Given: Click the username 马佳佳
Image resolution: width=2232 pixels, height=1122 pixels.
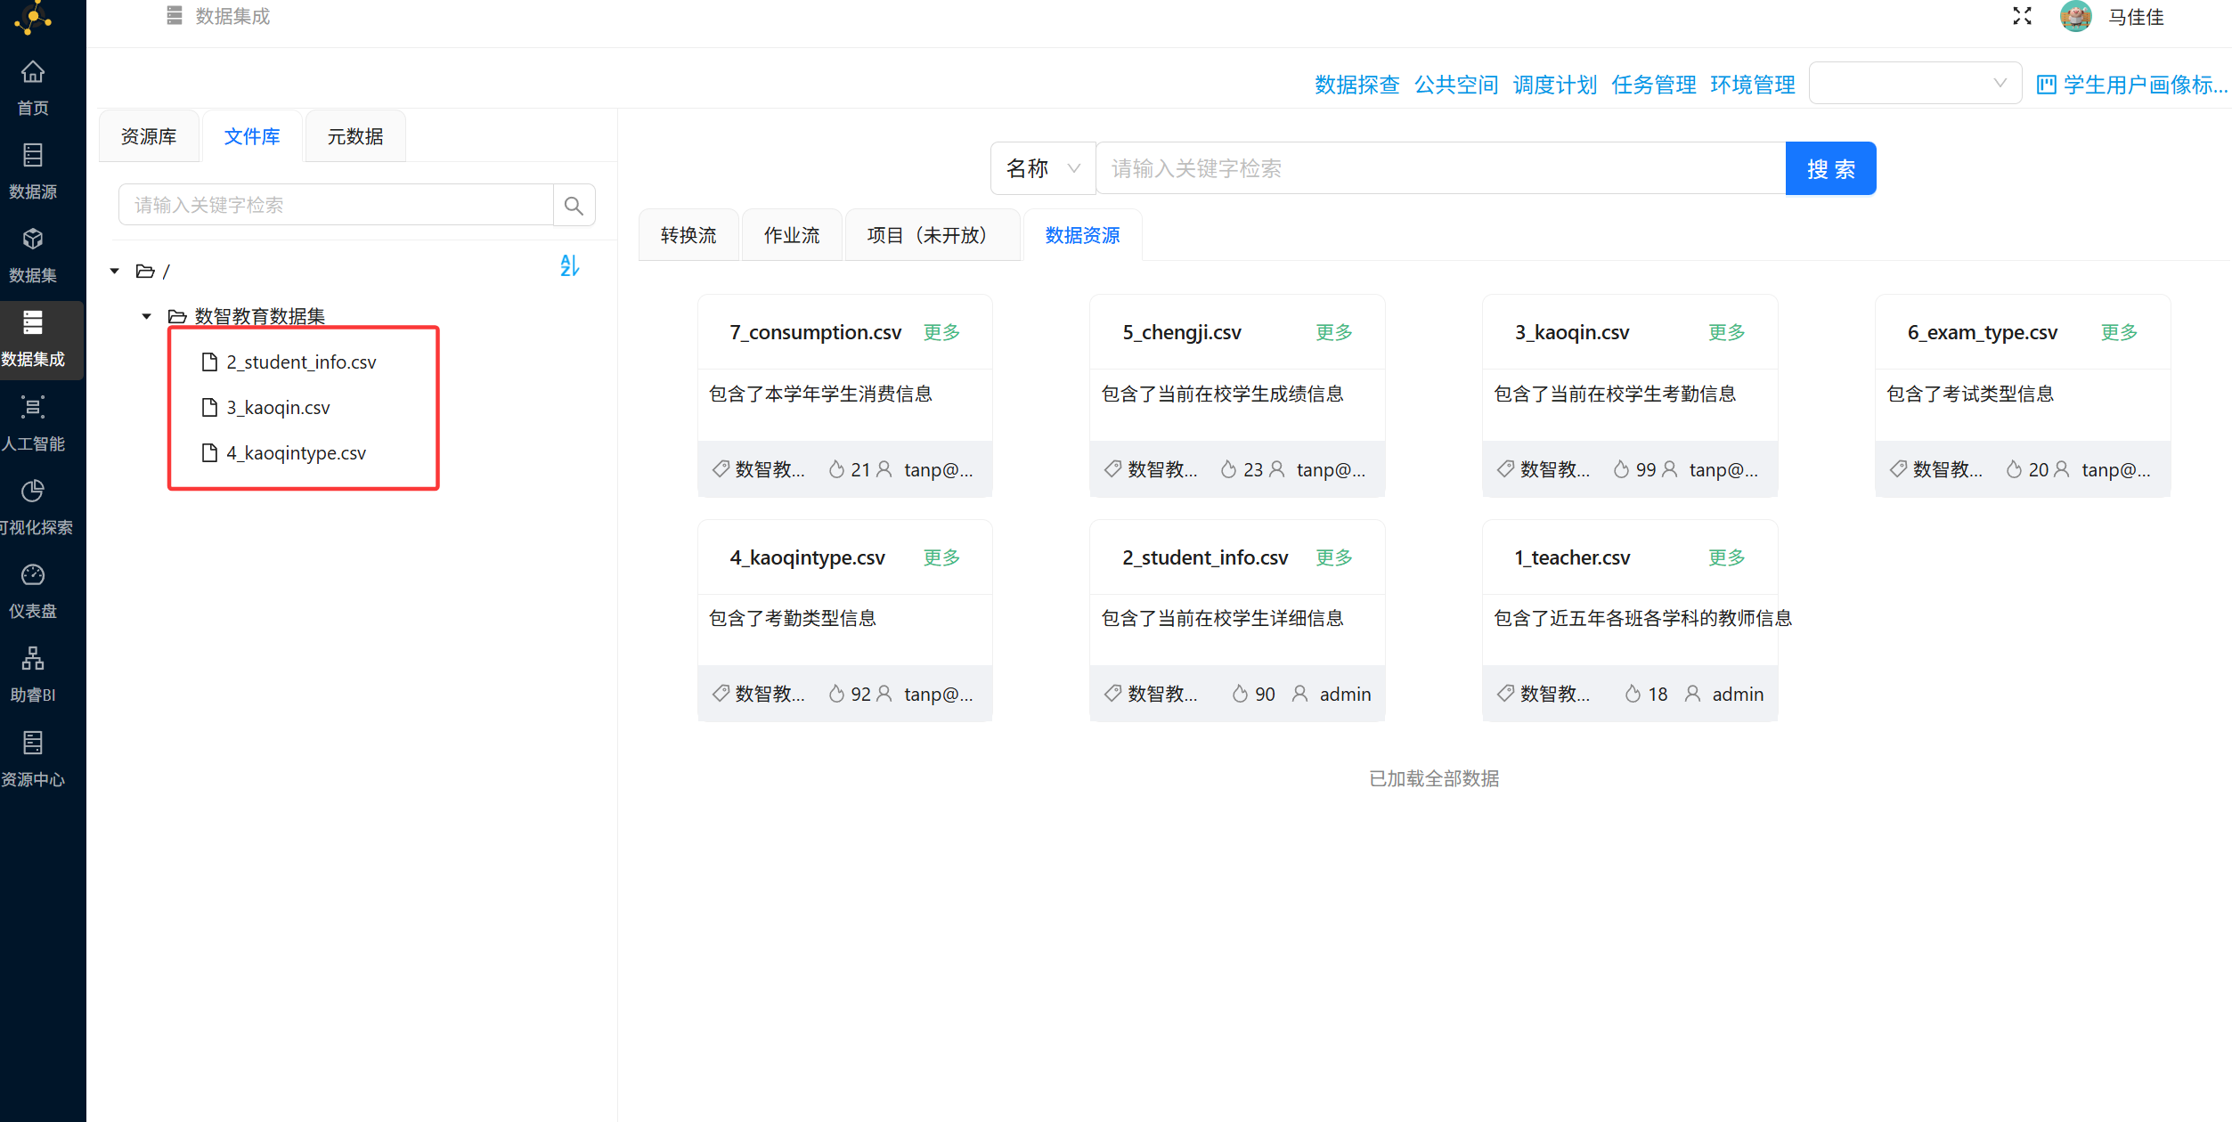Looking at the screenshot, I should (2136, 16).
